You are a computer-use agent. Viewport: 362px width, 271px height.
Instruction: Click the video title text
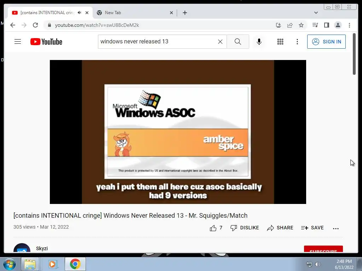tap(130, 216)
